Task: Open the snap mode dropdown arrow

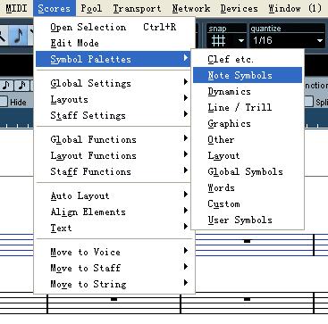Action: 241,40
